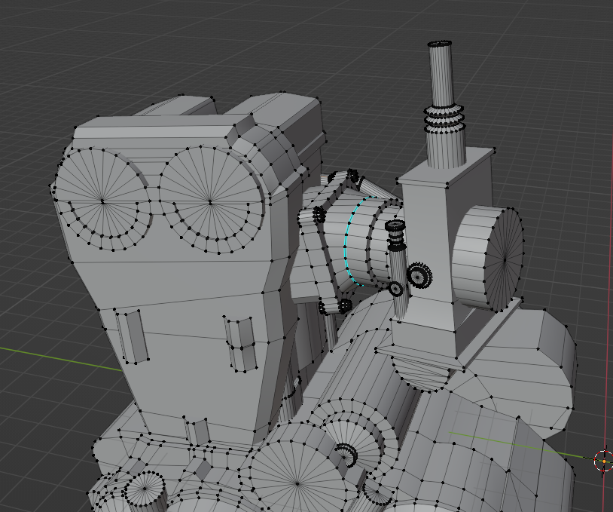Viewport: 613px width, 512px height.
Task: Click top rim of the tall vertical pipe
Action: pyautogui.click(x=440, y=44)
